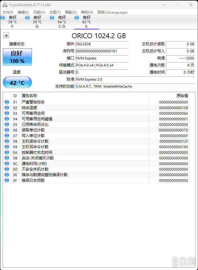Open the 编辑(E) menu

[x=23, y=12]
